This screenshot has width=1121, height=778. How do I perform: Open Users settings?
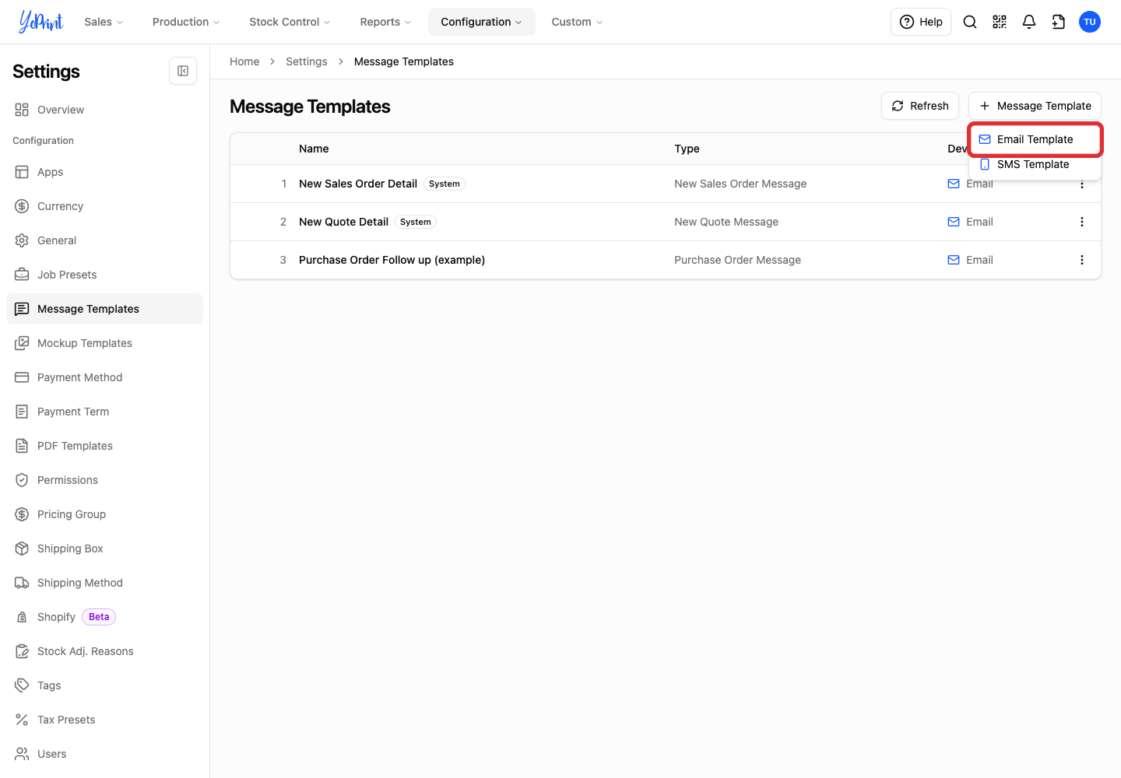click(x=104, y=754)
